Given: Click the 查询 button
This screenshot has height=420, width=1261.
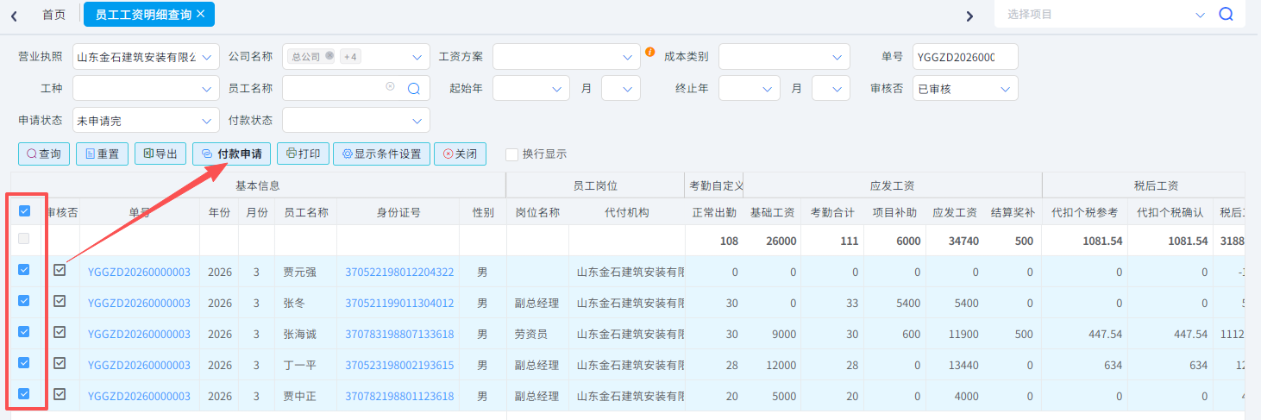Looking at the screenshot, I should pos(43,154).
